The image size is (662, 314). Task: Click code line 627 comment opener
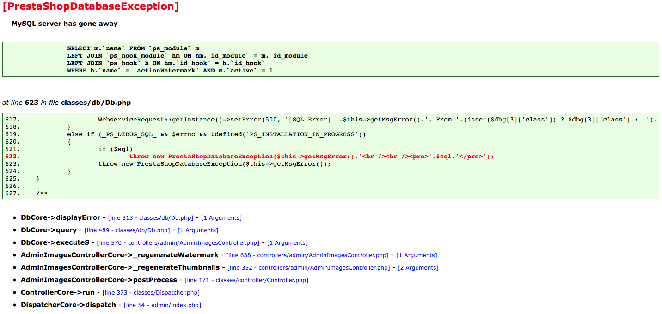tap(42, 193)
